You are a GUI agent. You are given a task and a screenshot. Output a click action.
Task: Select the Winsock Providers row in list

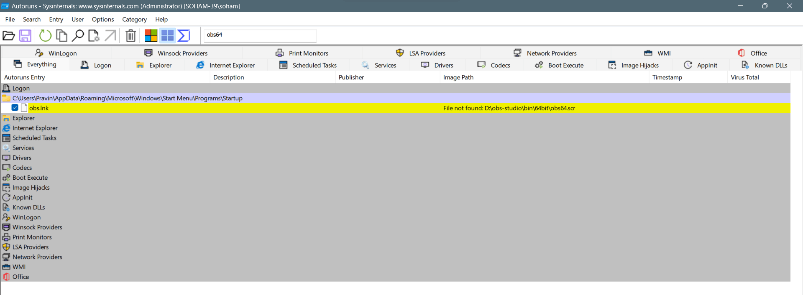click(396, 227)
